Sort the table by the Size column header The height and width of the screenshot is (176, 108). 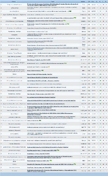[x=93, y=2]
